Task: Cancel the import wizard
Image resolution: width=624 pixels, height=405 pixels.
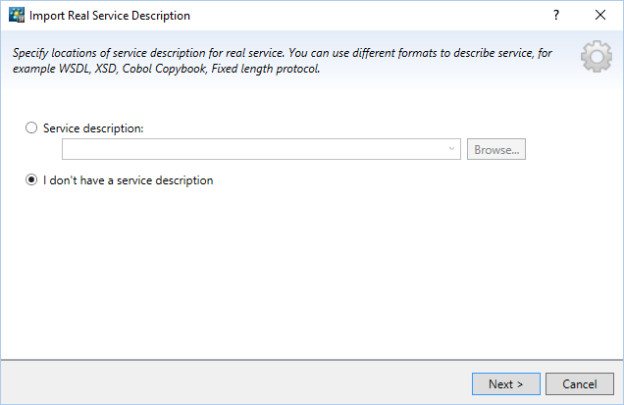Action: click(579, 384)
